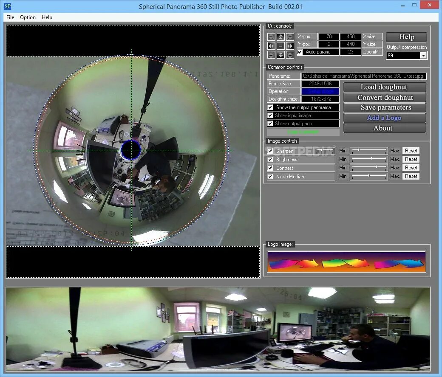Open the Option menu
This screenshot has height=377, width=442.
click(x=28, y=17)
